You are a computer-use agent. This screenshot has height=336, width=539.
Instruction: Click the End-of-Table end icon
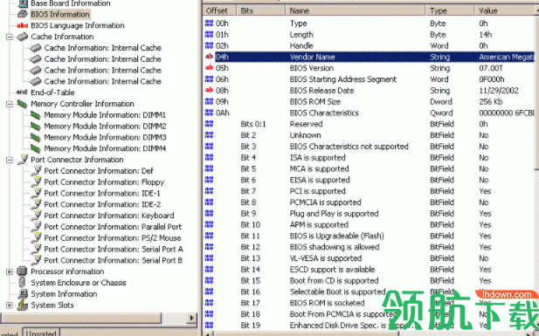[22, 93]
